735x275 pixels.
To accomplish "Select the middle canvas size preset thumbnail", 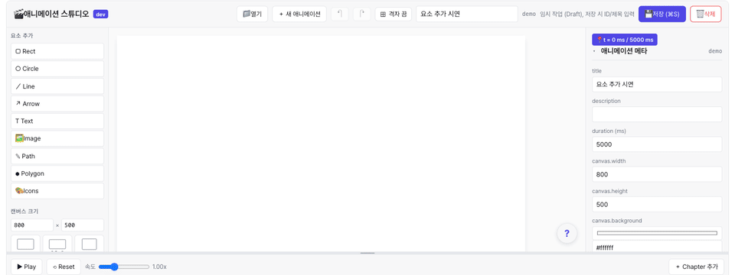I will (x=57, y=244).
